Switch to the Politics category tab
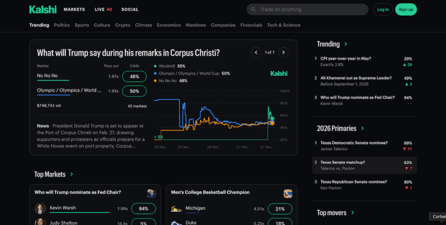Screen dimensions: 446x225 (62, 25)
